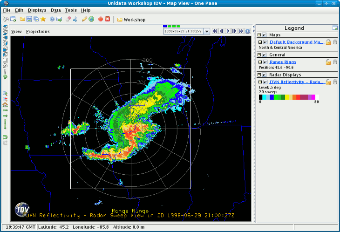Lock the Range Rings display

click(328, 62)
